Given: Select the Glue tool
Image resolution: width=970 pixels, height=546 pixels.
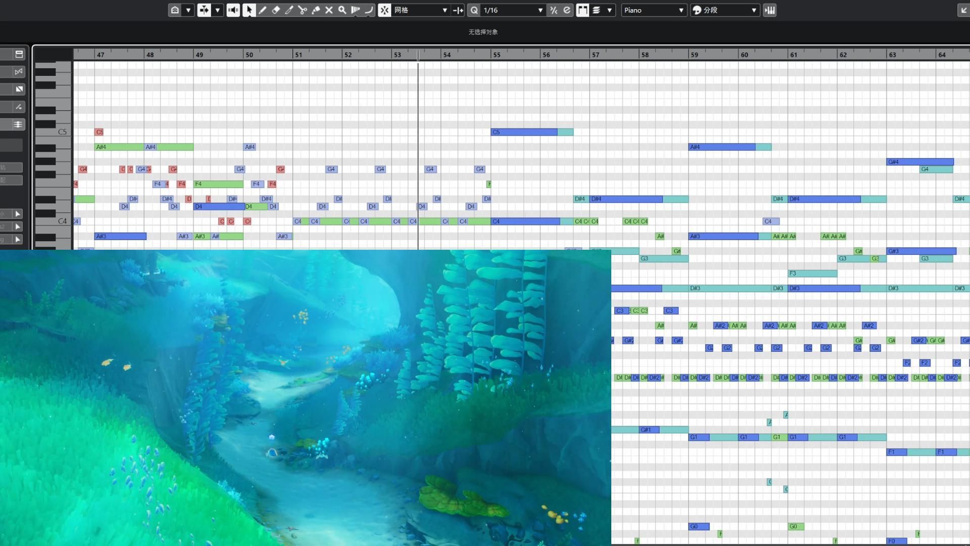Looking at the screenshot, I should click(x=316, y=10).
